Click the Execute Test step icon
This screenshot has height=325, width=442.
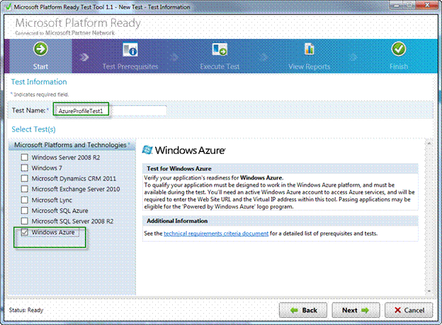[x=220, y=49]
